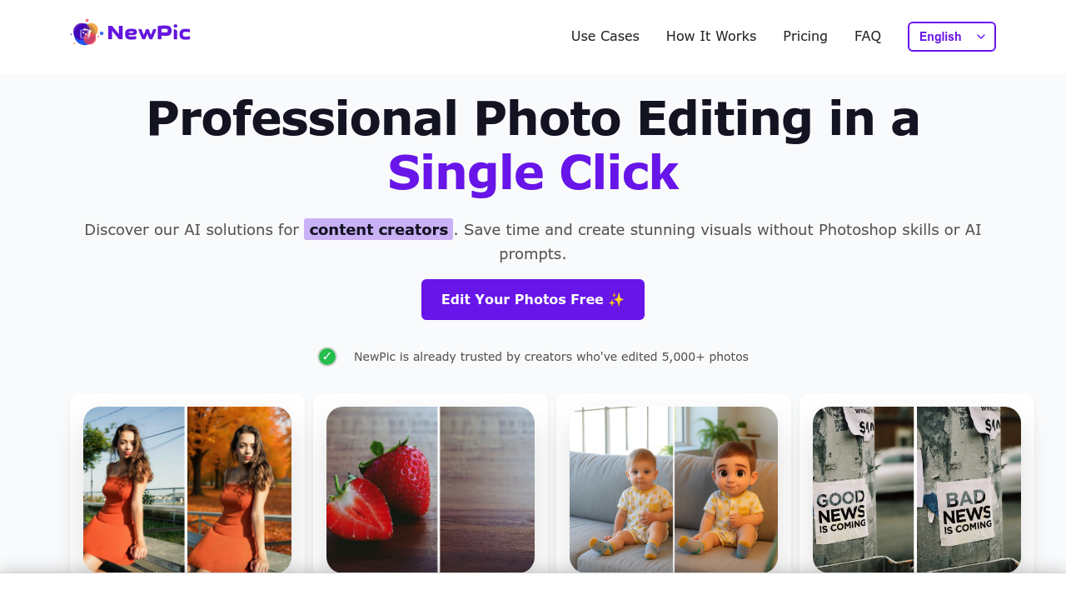Click the divider on the woman comparison image
The height and width of the screenshot is (600, 1066).
[186, 490]
